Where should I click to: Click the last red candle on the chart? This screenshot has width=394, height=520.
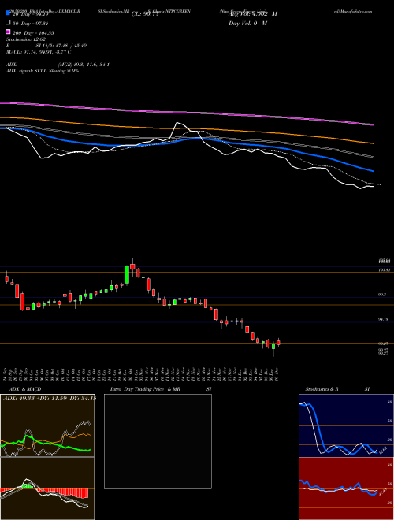tap(278, 343)
